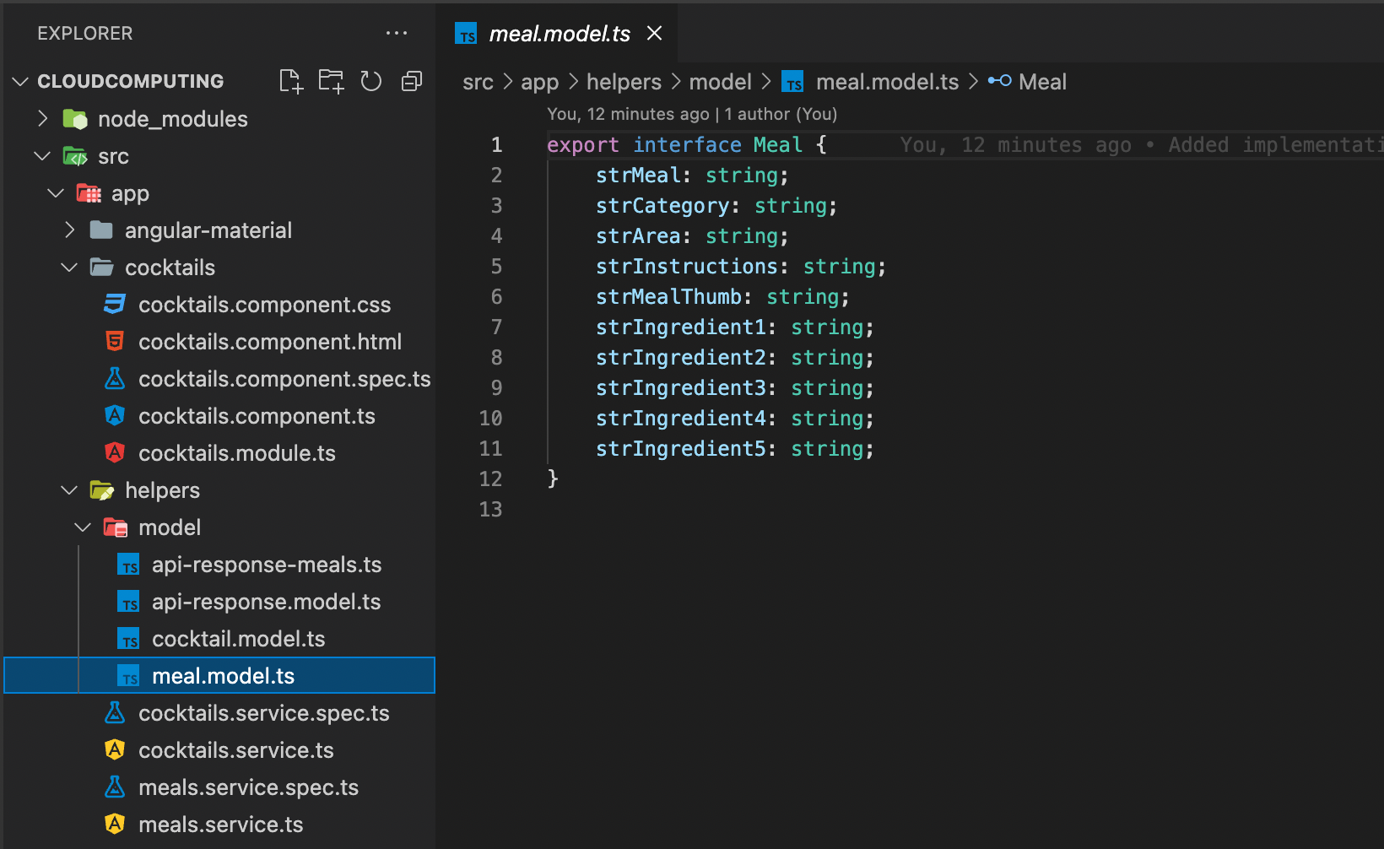1384x849 pixels.
Task: Click the flask icon of cocktails.component.spec.ts
Action: tap(115, 378)
